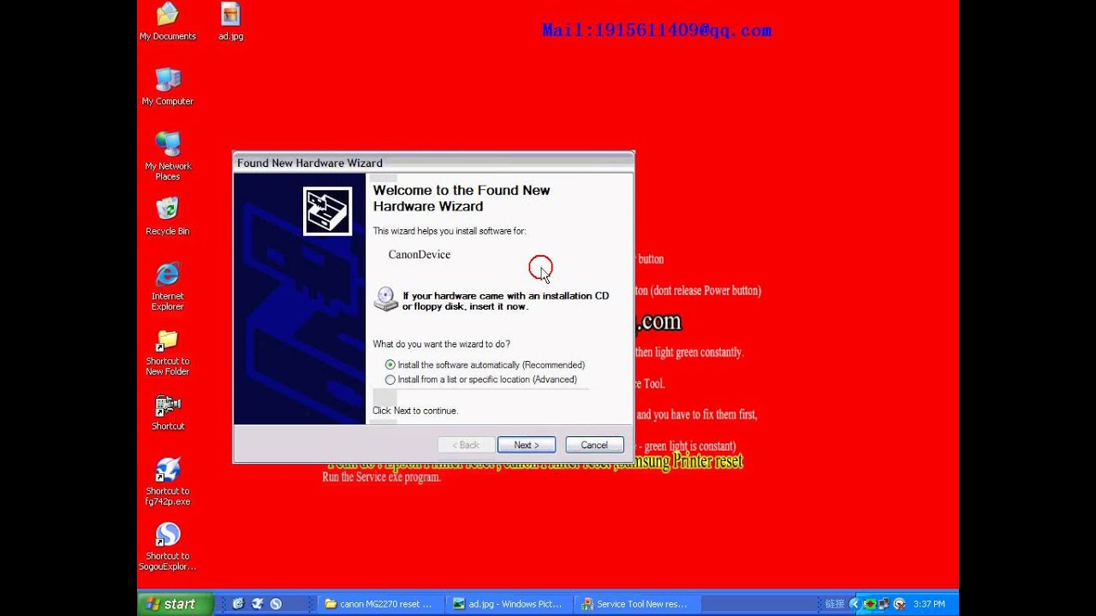Launch Shortcut to fg742p.exe

pos(168,482)
